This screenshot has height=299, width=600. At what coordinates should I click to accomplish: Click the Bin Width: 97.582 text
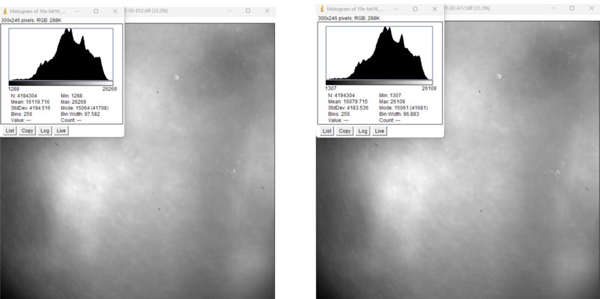pyautogui.click(x=81, y=114)
